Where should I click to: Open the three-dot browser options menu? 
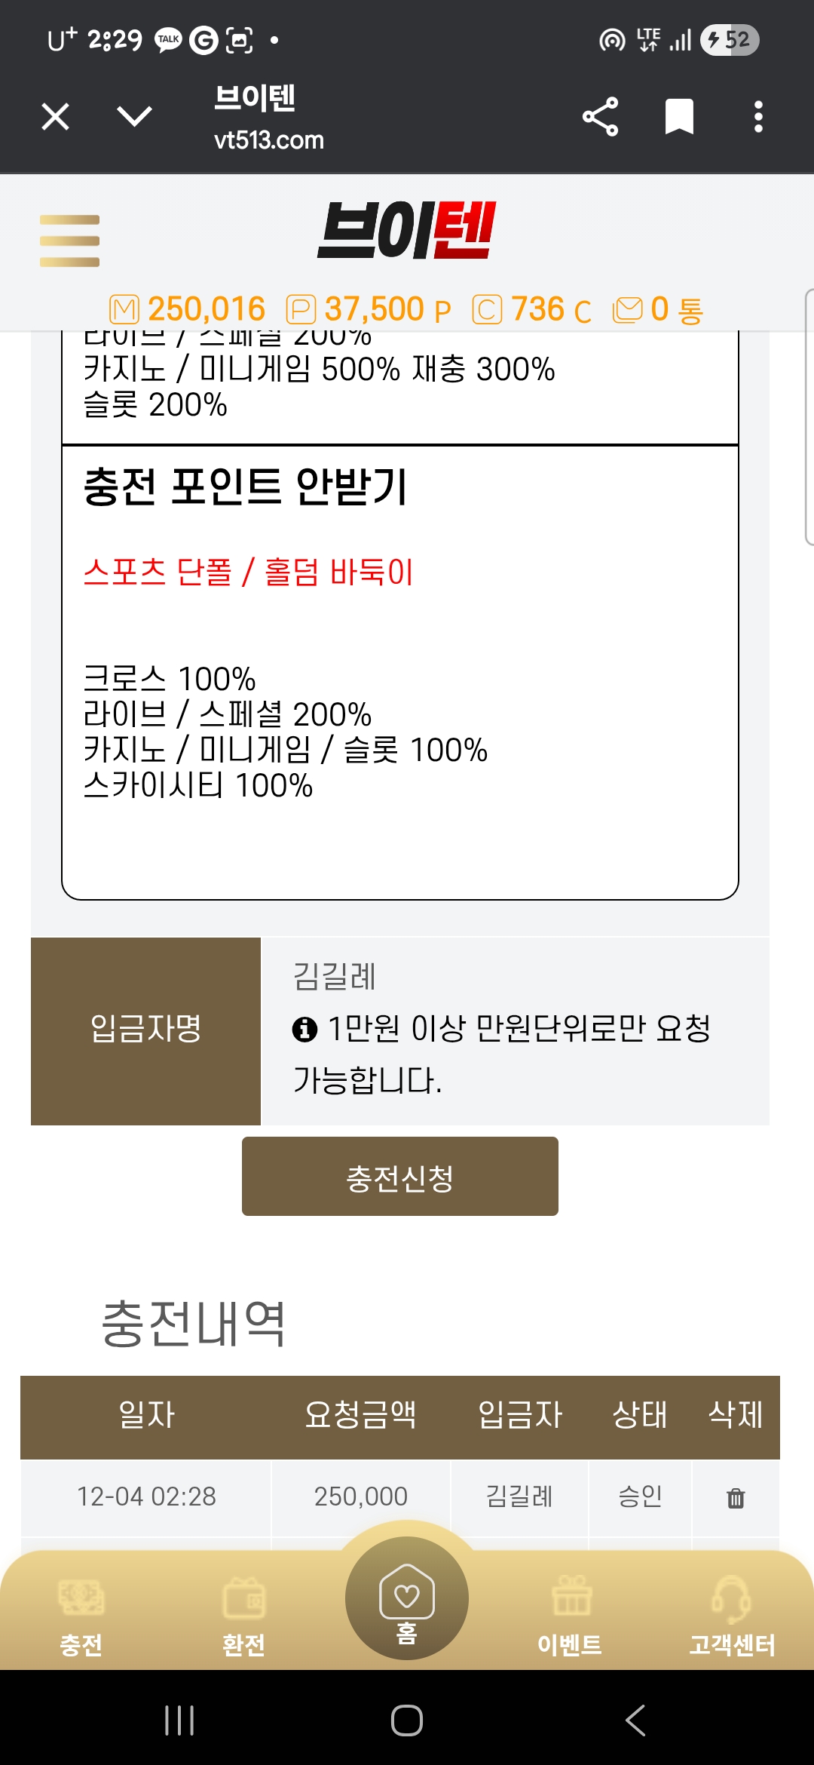point(758,117)
